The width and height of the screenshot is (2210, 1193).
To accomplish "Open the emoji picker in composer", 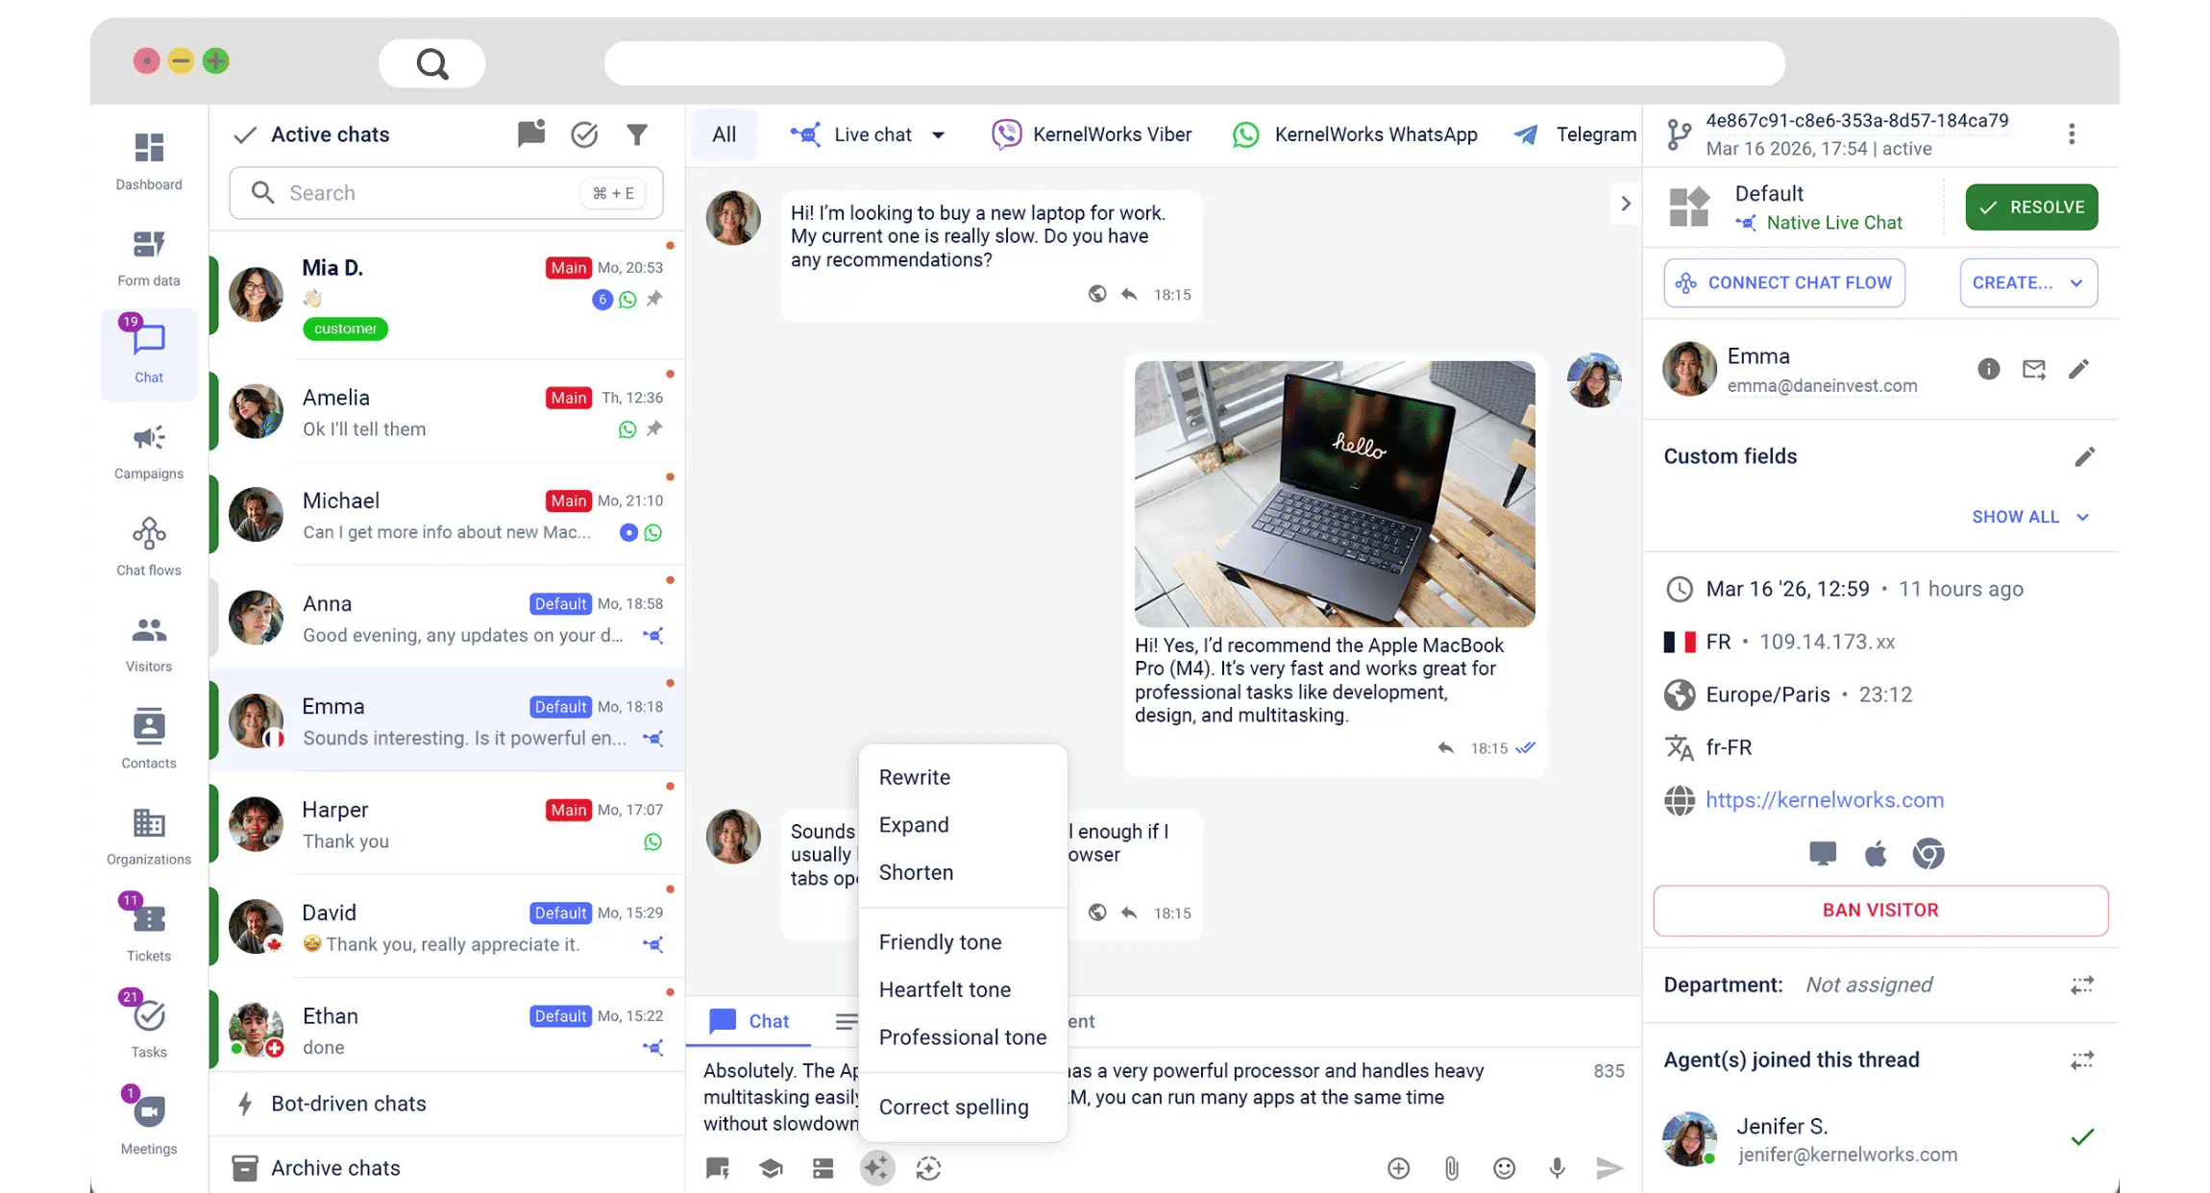I will 1505,1168.
